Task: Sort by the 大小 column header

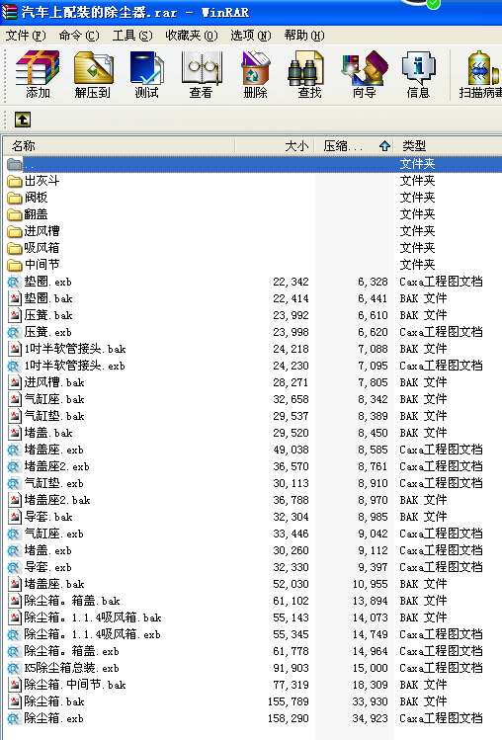Action: [x=275, y=146]
